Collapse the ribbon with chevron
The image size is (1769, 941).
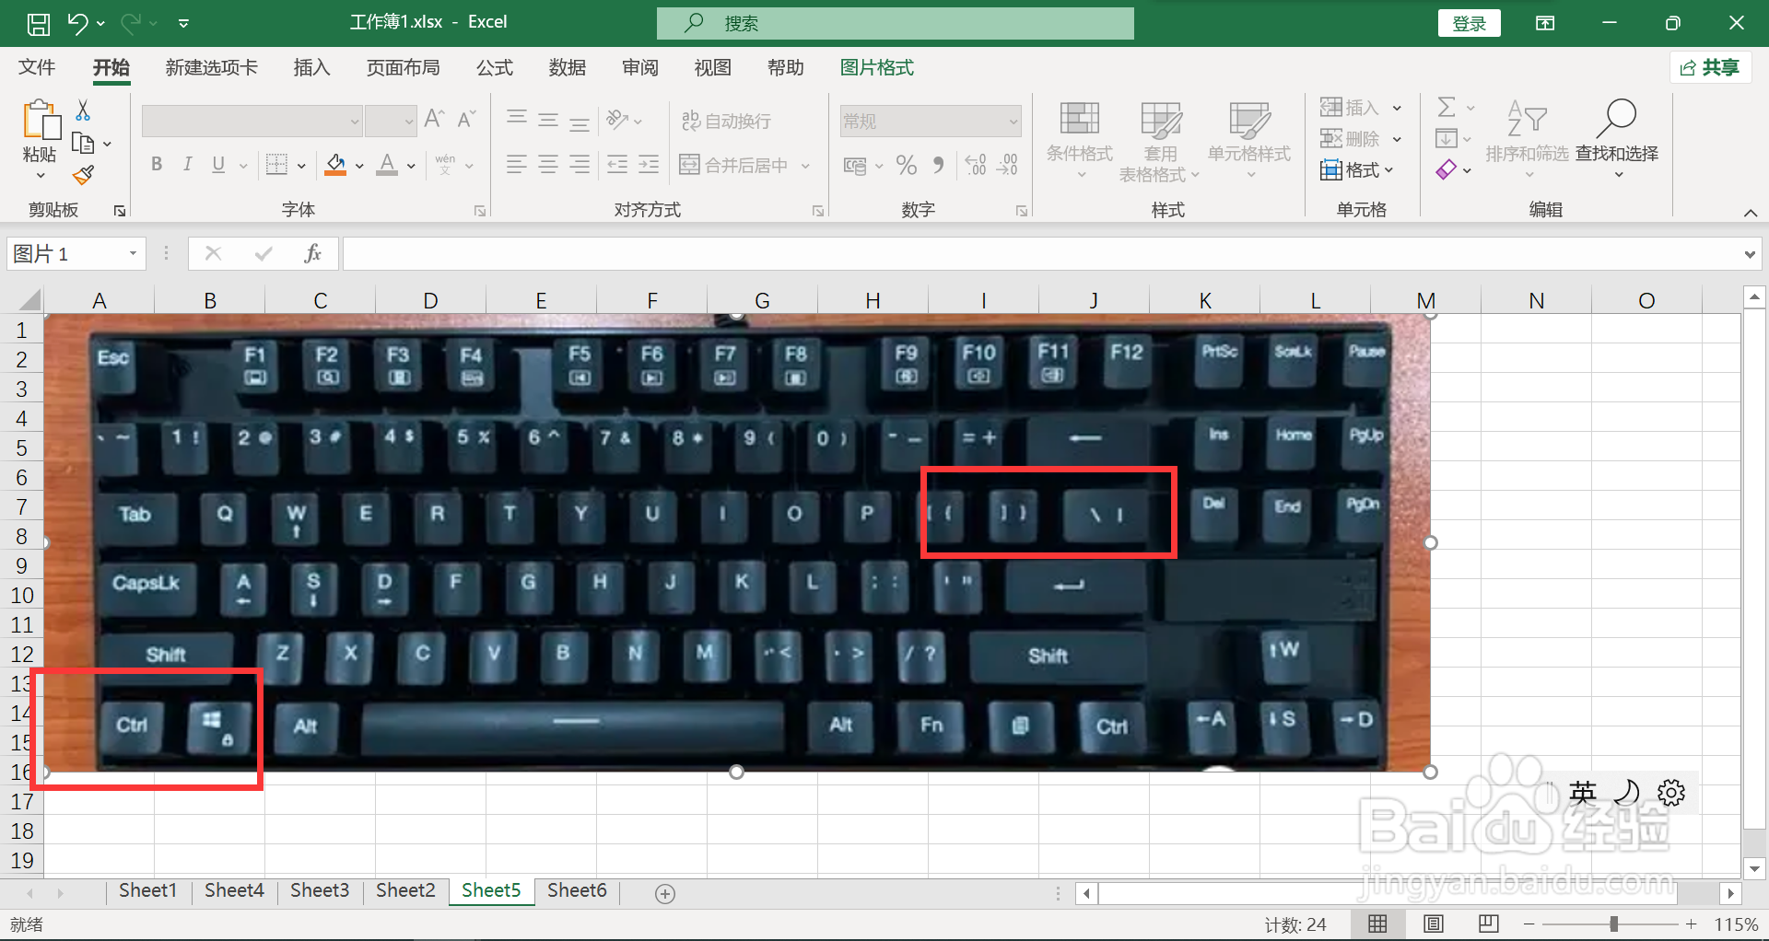(1751, 212)
